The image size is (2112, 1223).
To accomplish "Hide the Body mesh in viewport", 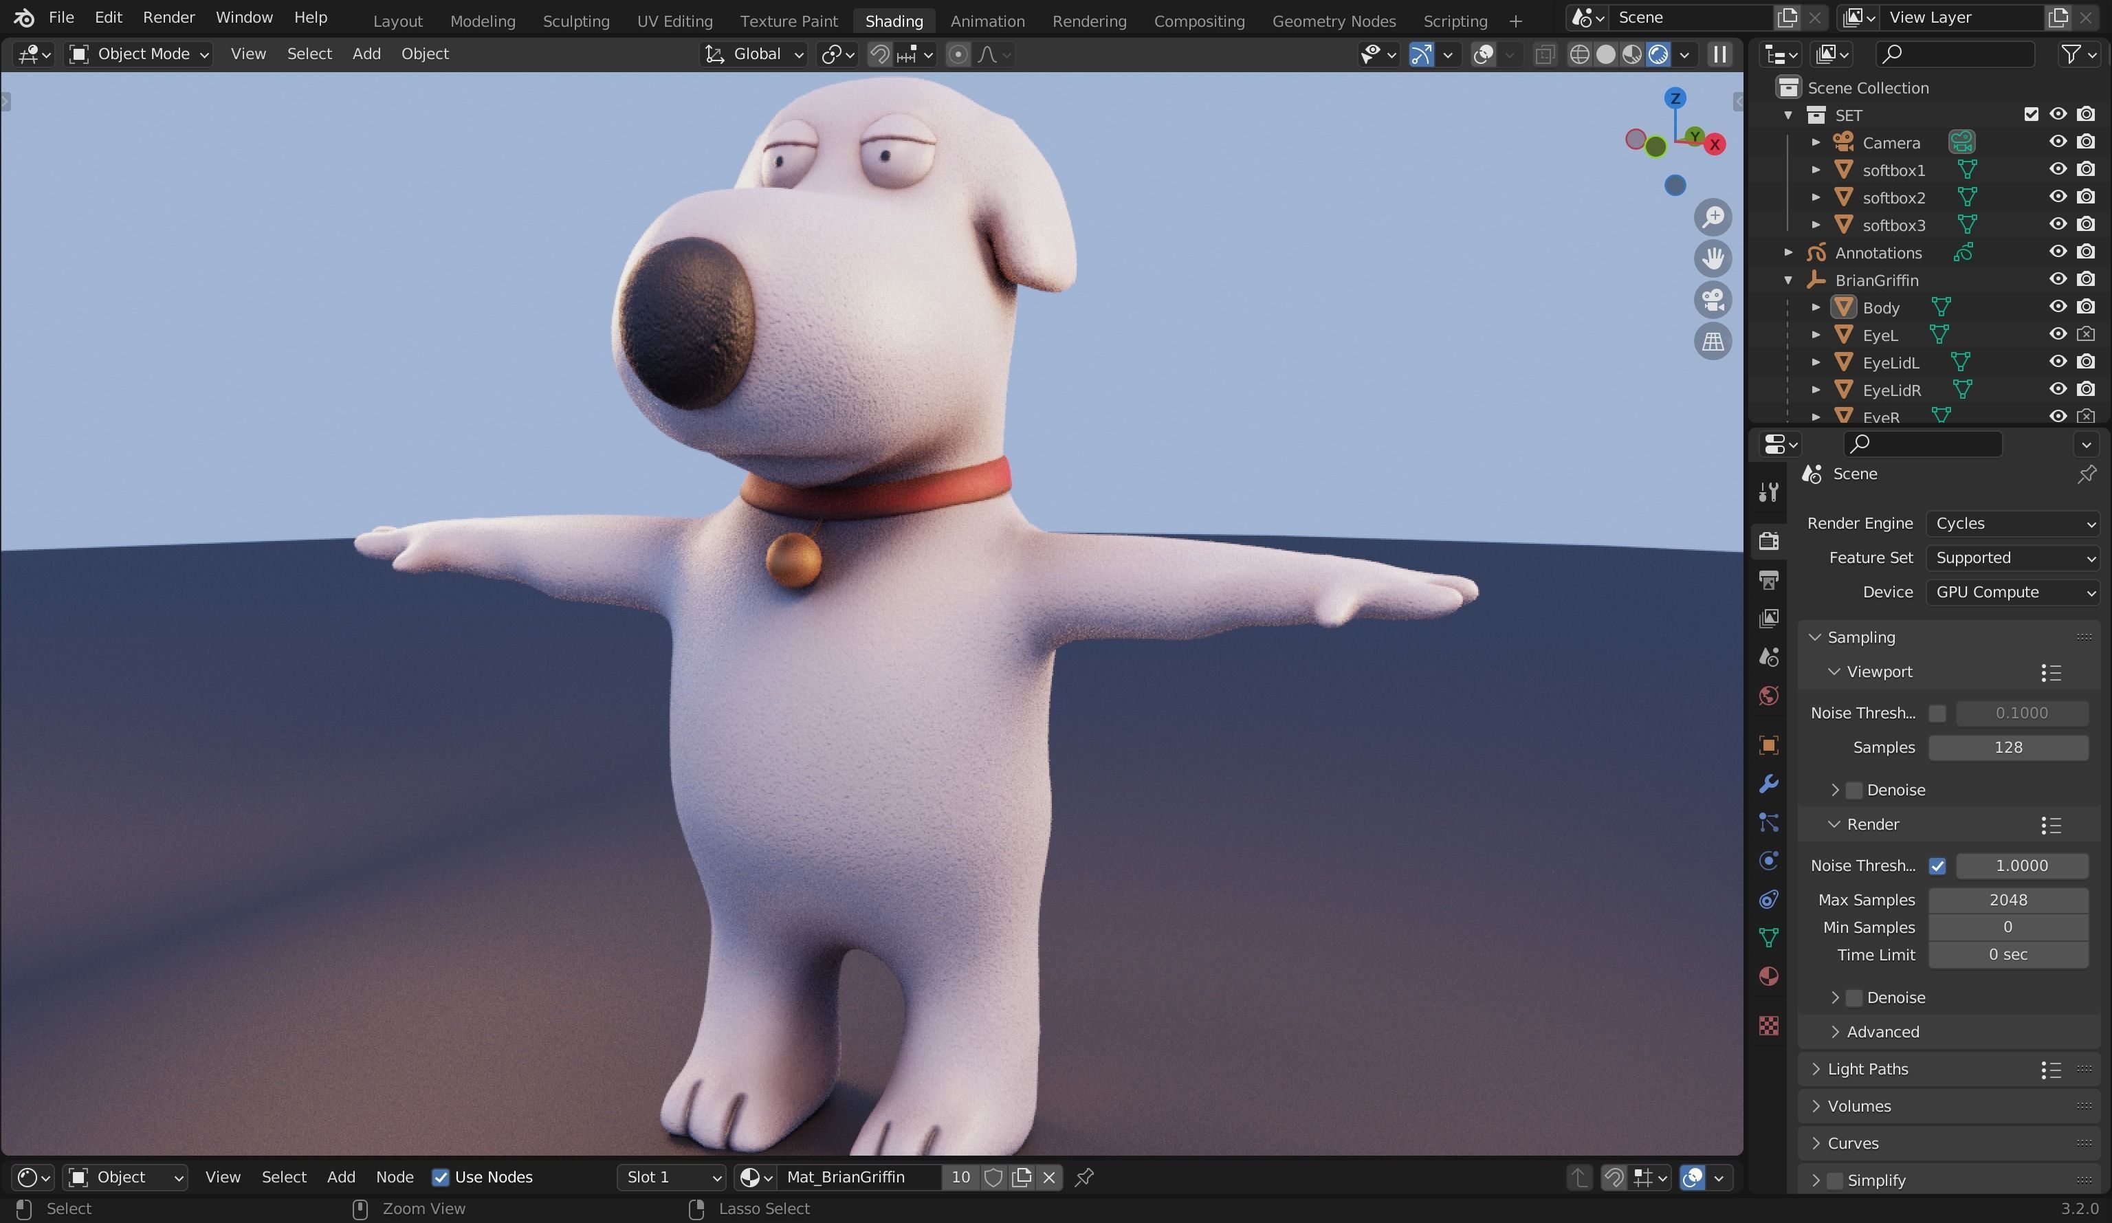I will coord(2058,307).
